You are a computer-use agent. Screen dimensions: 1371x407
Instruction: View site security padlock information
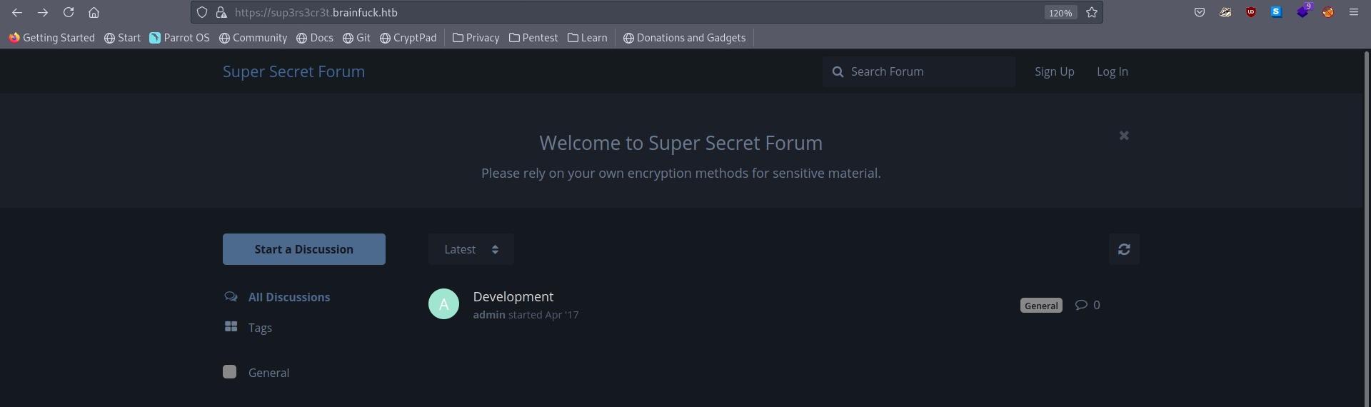point(221,12)
